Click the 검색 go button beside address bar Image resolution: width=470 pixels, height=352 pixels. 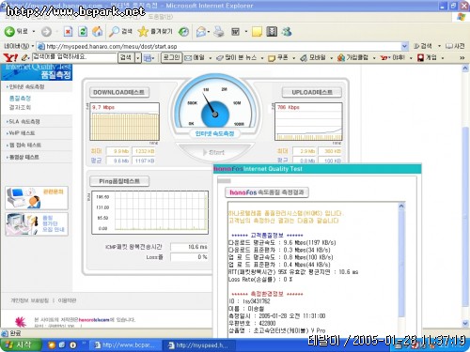[423, 46]
